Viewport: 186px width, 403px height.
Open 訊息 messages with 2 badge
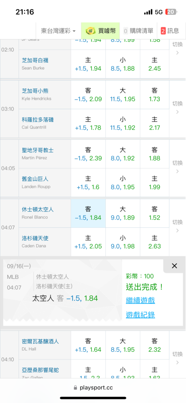[x=169, y=31]
